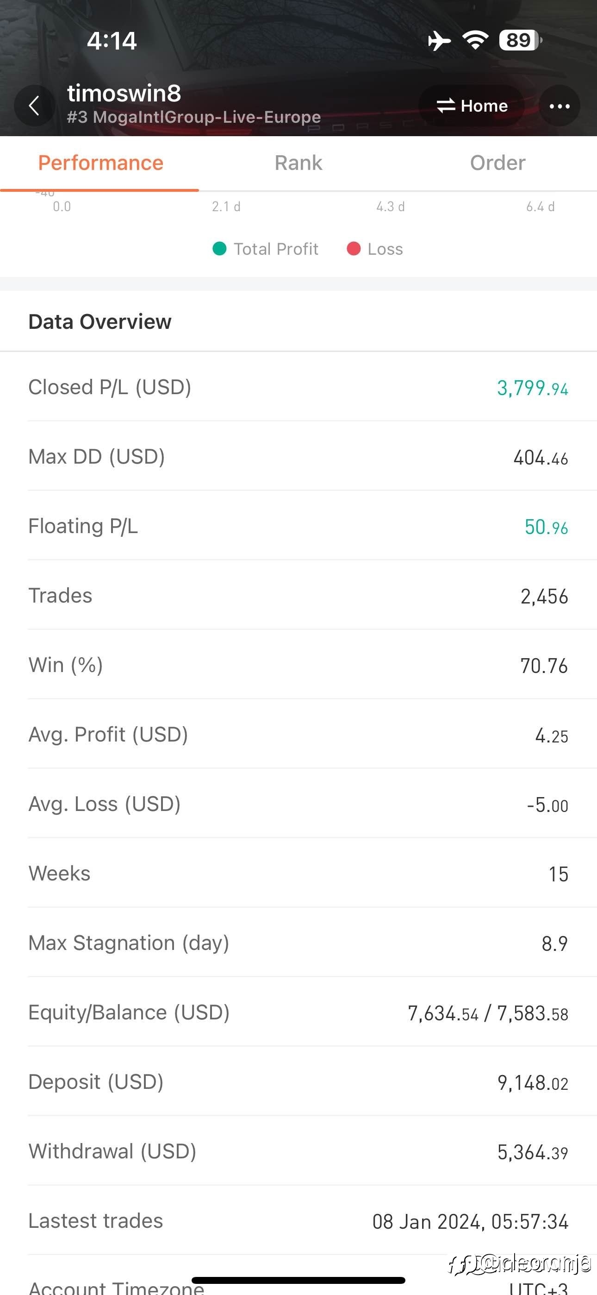Tap the Lastest trades row
Viewport: 597px width, 1295px height.
point(298,1220)
